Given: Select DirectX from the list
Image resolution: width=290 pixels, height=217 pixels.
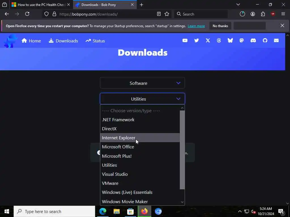Looking at the screenshot, I should click(x=140, y=129).
